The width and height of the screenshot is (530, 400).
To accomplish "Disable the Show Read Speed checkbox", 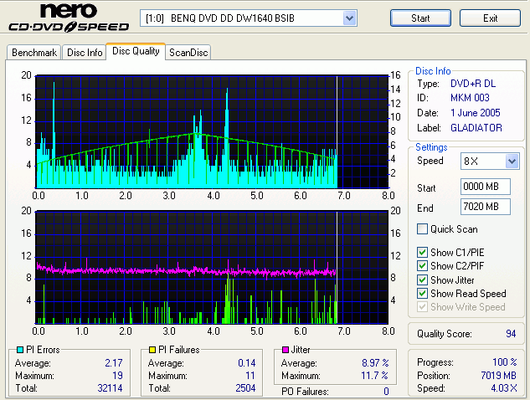I will pos(423,294).
